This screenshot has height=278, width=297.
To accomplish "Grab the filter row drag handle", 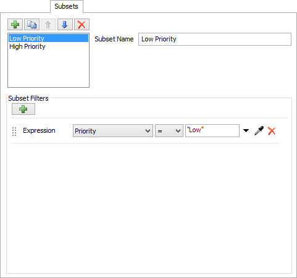I will point(14,132).
